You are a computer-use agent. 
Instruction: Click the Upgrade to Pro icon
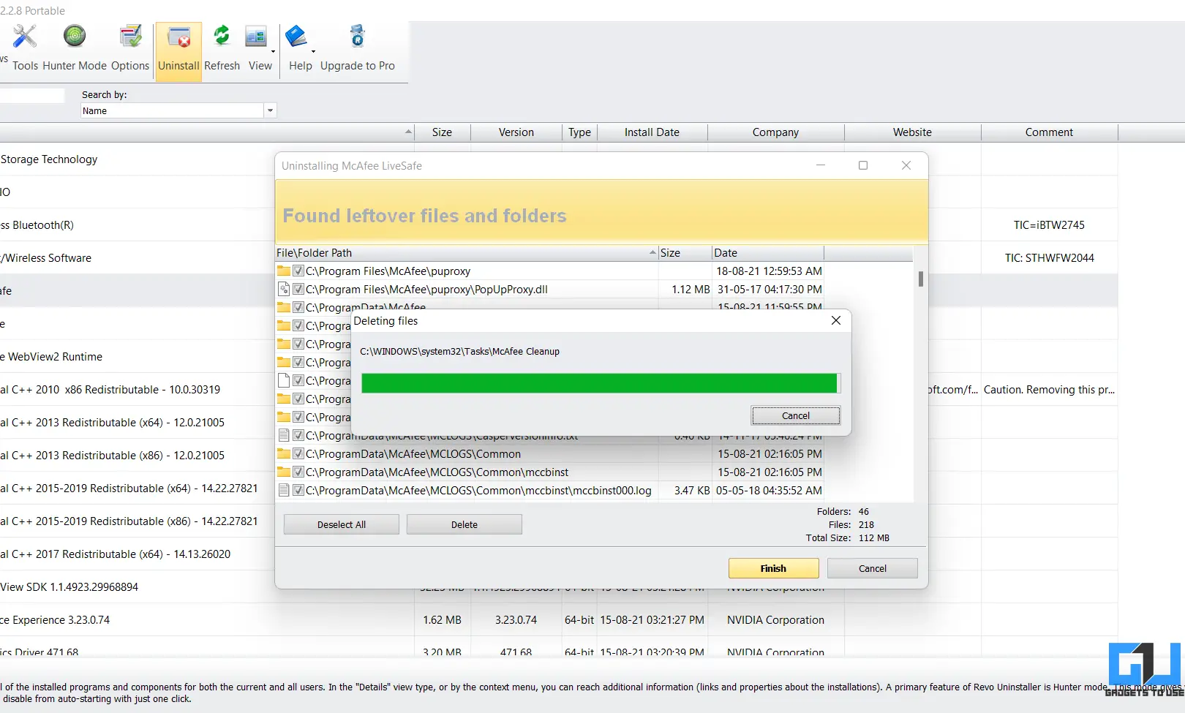(x=357, y=37)
